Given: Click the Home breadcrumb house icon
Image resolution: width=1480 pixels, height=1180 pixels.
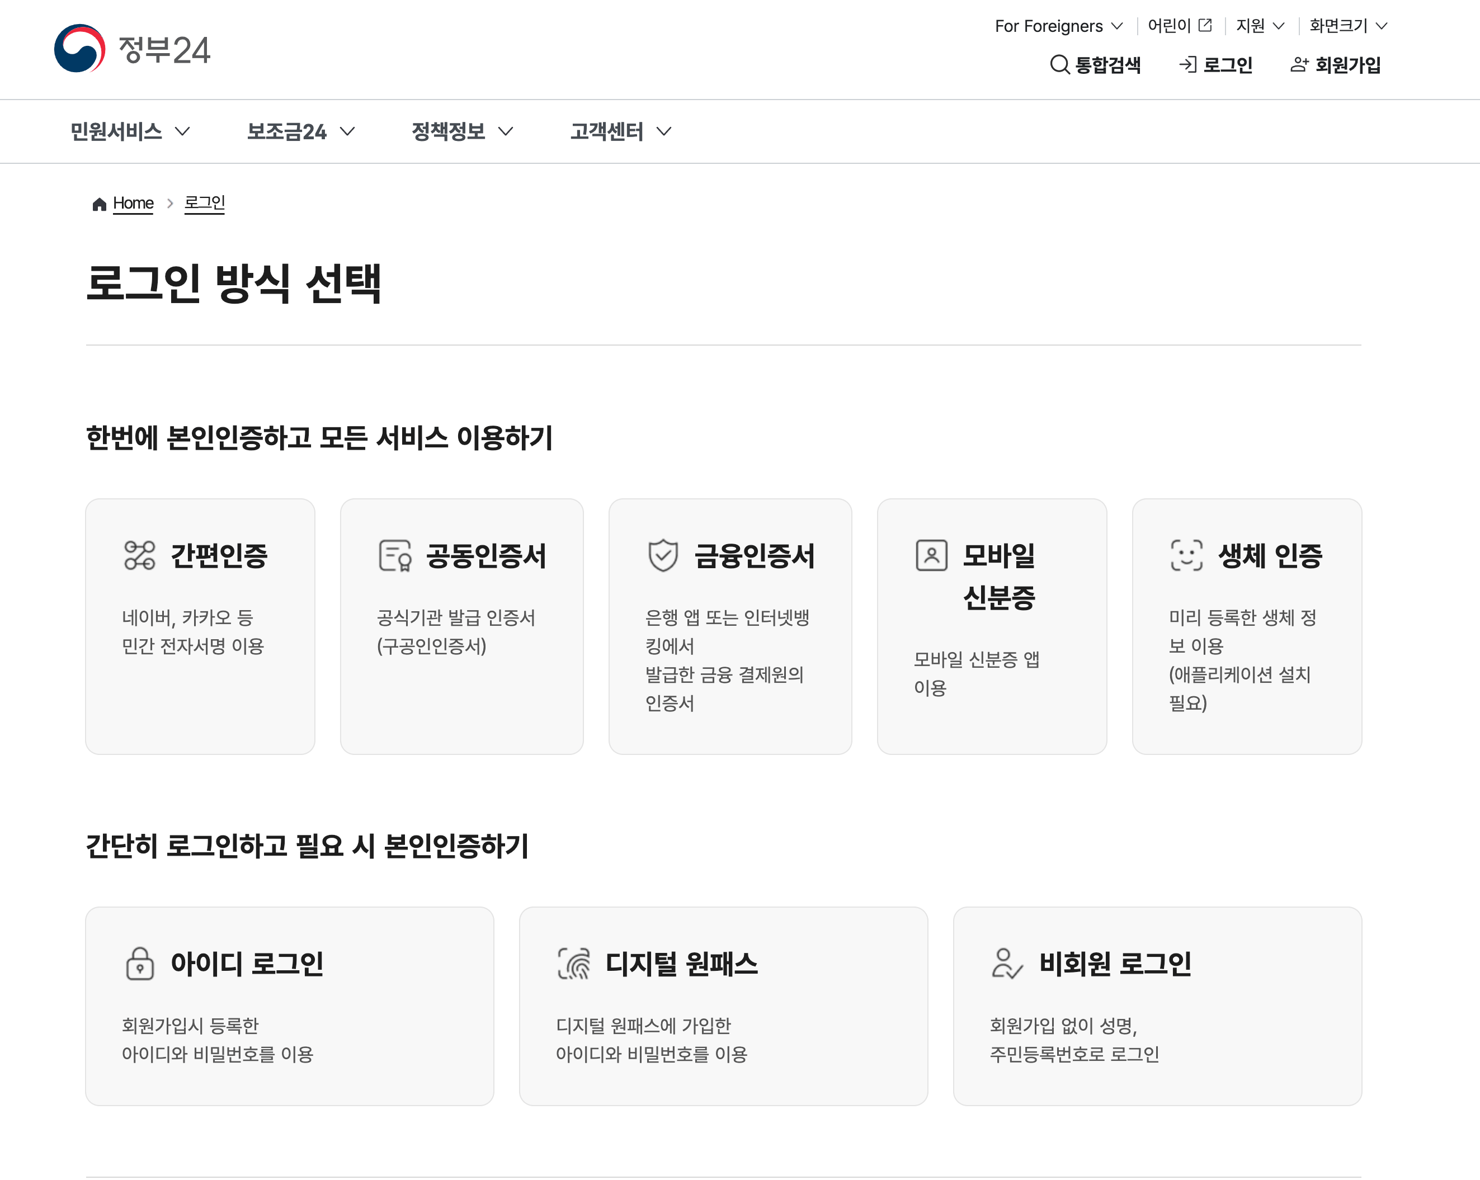Looking at the screenshot, I should pyautogui.click(x=99, y=204).
